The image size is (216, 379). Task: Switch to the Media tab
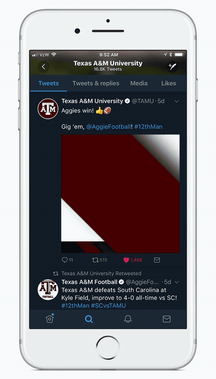click(139, 83)
